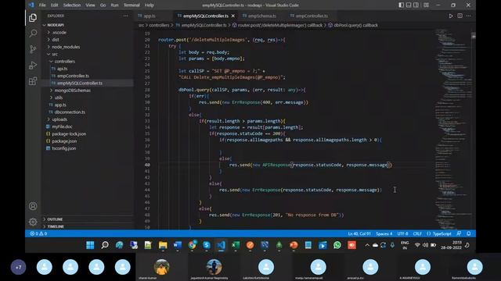Toggle secondary side bar layout icon
The image size is (501, 281).
[416, 5]
